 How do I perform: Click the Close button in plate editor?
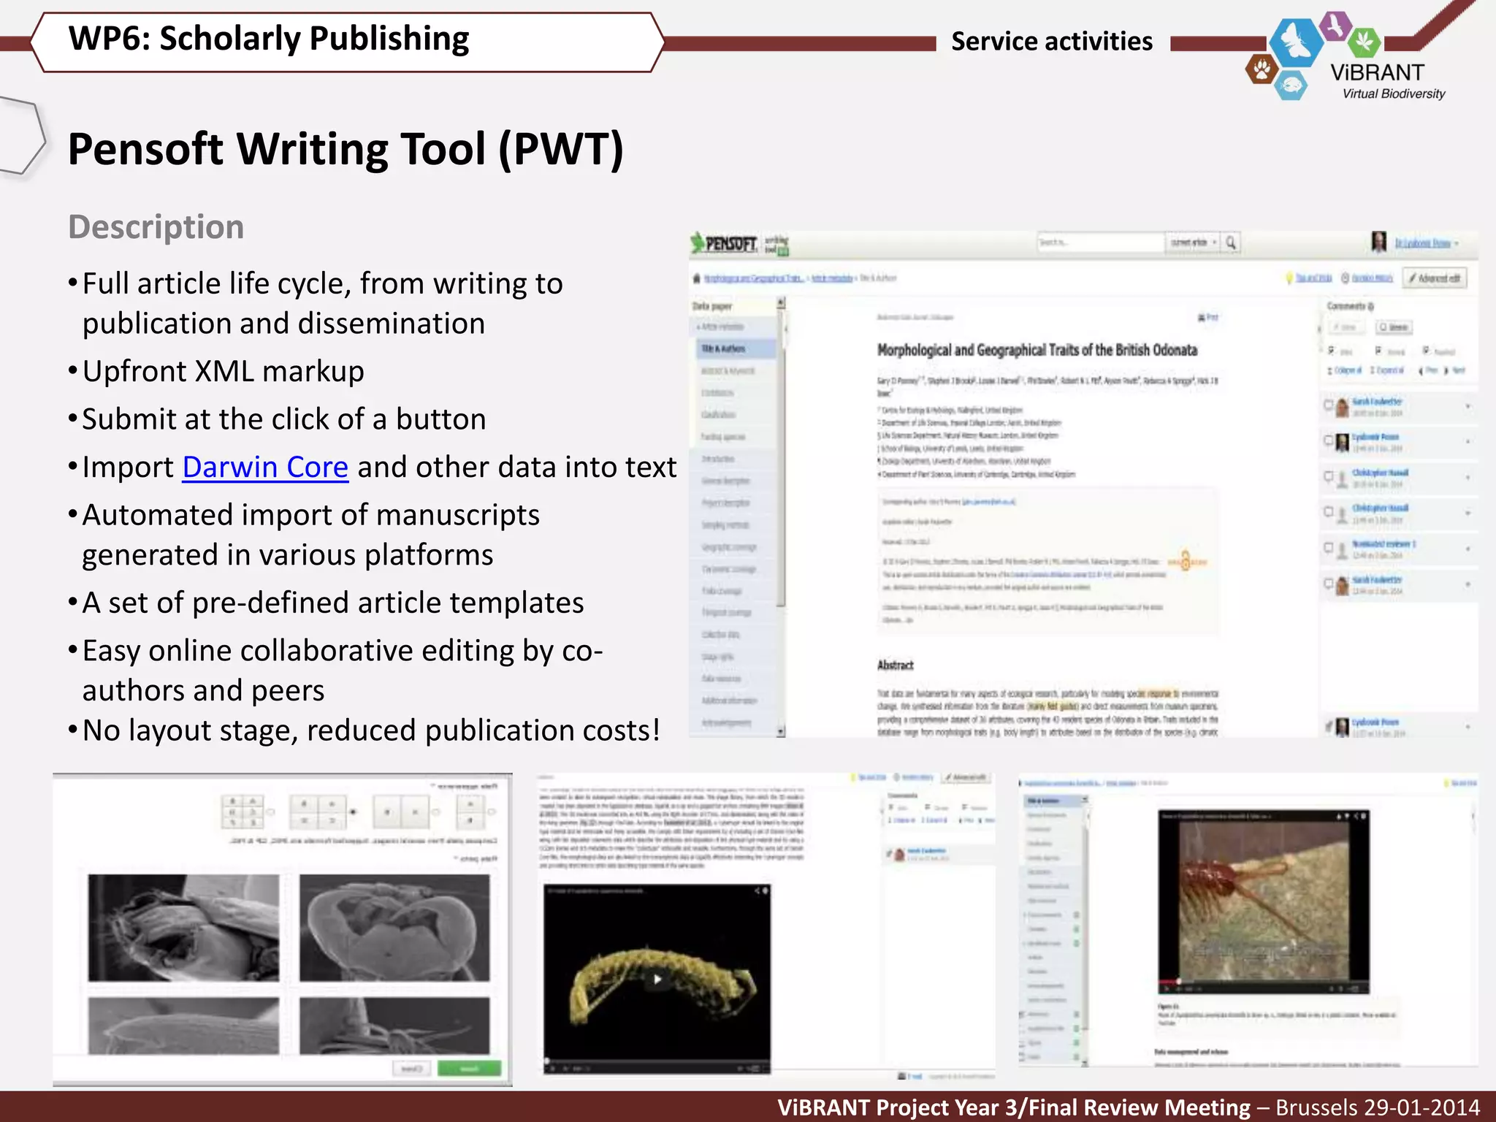(x=411, y=1069)
